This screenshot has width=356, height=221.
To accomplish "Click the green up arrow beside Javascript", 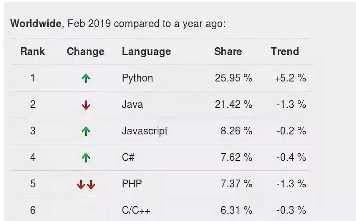I will 86,131.
